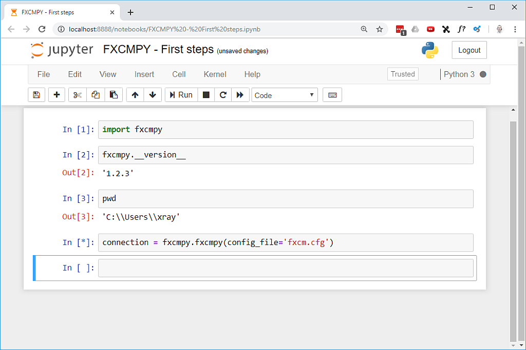Restart the kernel with the circular arrow icon

[x=223, y=95]
